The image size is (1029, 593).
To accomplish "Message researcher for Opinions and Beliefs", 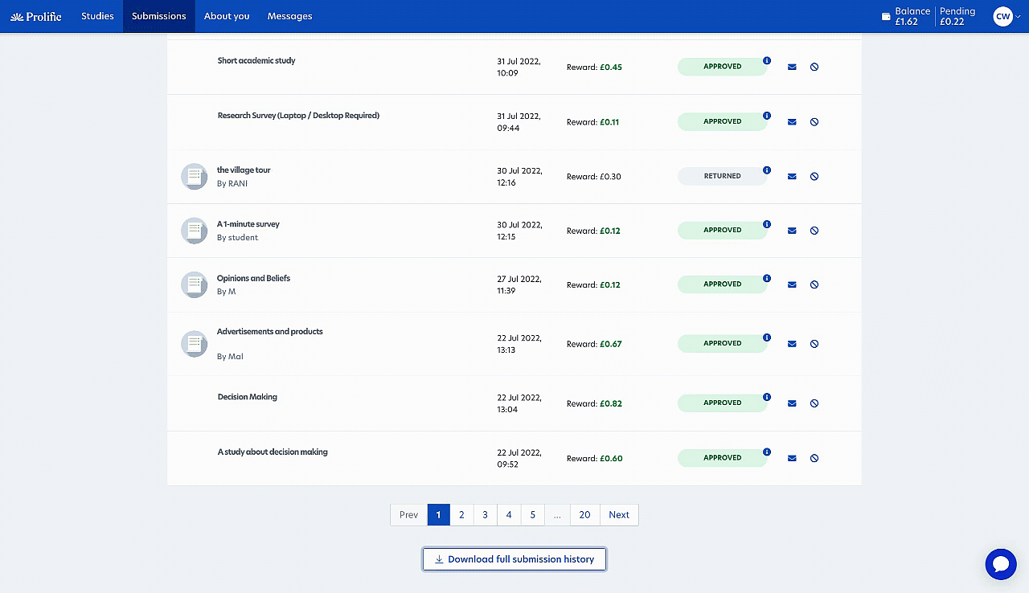I will (x=792, y=284).
